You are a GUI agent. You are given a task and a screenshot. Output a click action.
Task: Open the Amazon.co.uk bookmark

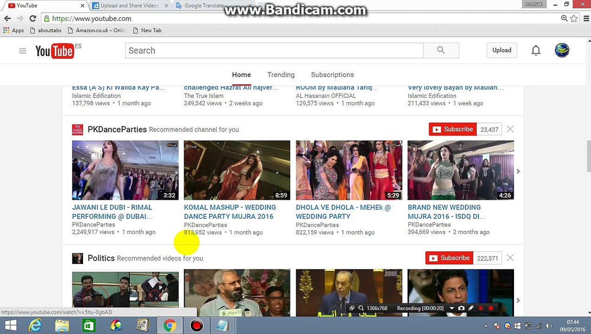(x=96, y=30)
